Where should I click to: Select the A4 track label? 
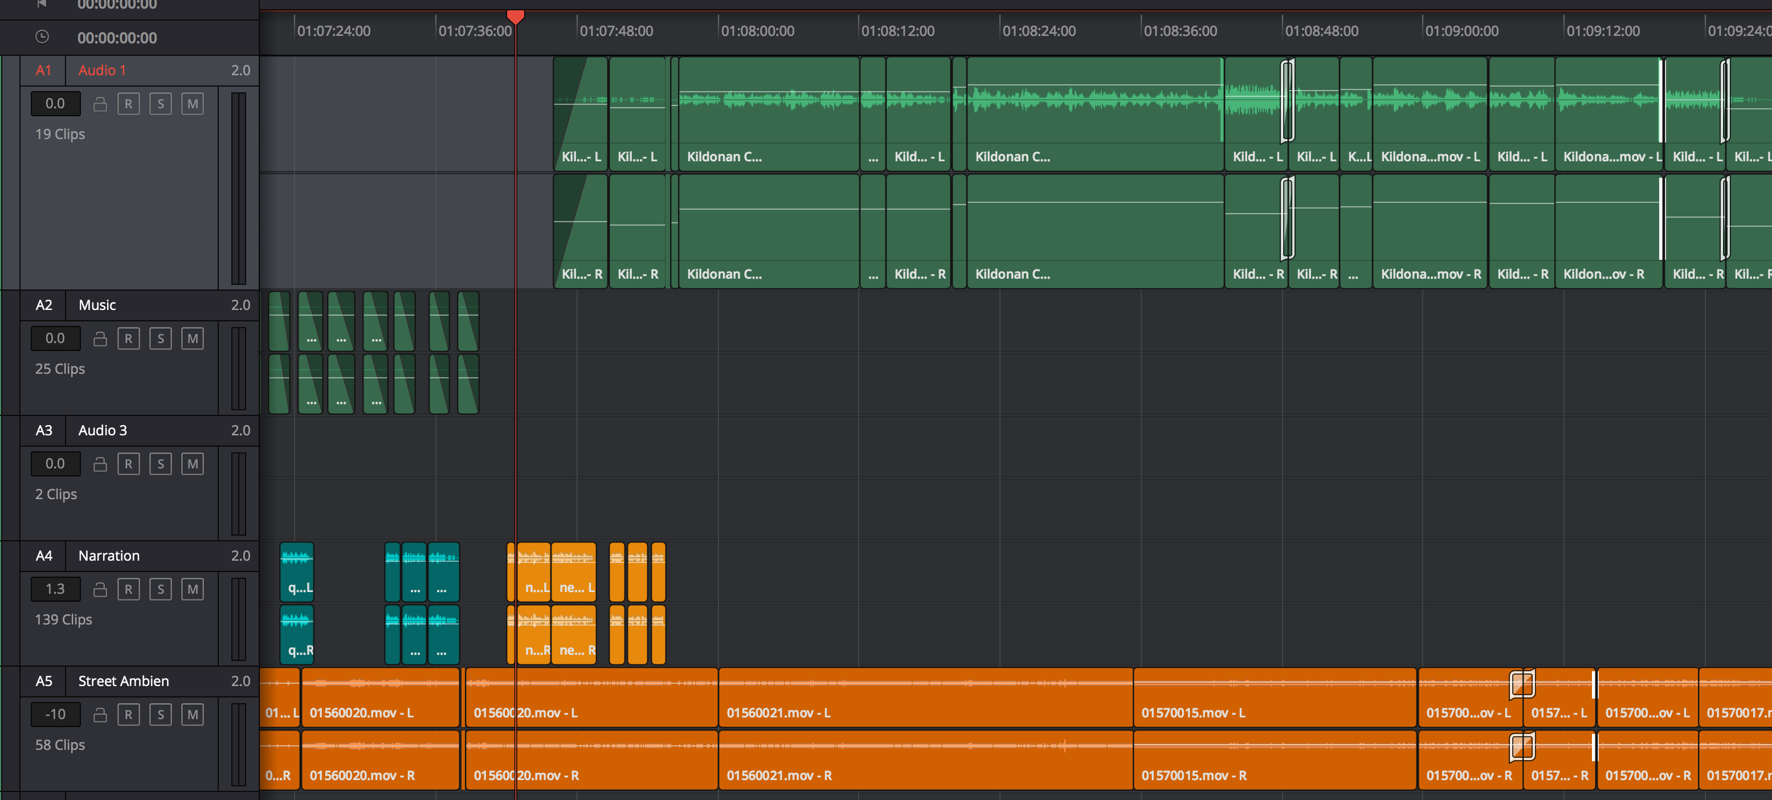click(x=43, y=556)
